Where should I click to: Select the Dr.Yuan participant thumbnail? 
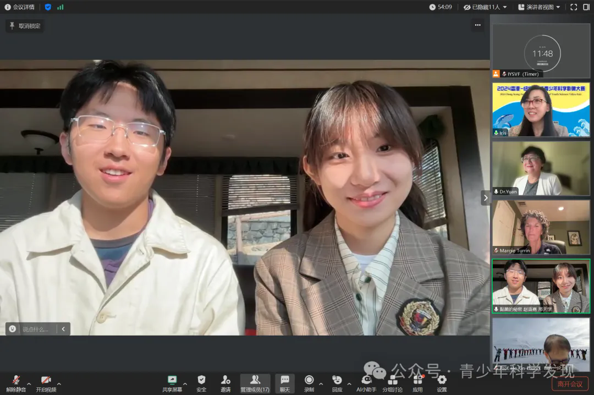[541, 168]
